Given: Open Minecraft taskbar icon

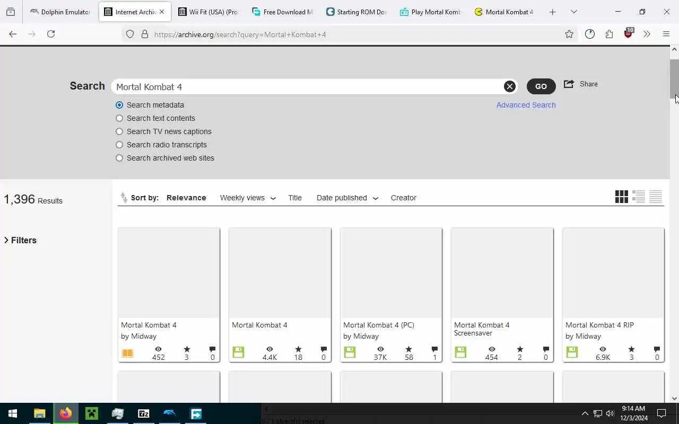Looking at the screenshot, I should click(92, 413).
